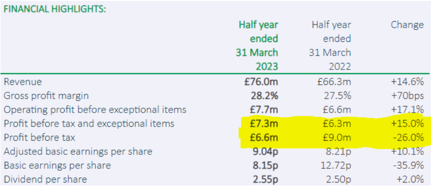Viewport: 431px width, 190px height.
Task: Select Adjusted basic earnings per share label
Action: pyautogui.click(x=78, y=151)
